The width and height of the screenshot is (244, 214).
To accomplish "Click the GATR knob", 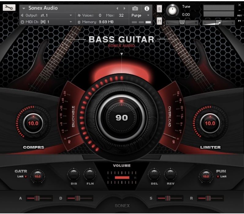I will tap(37, 176).
